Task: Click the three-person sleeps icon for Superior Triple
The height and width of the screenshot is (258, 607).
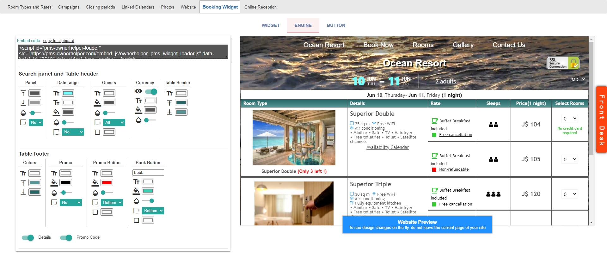Action: pos(493,194)
